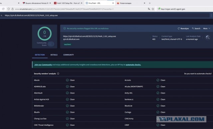
Task: Click the globe icon beside Last Analysis Date
Action: pyautogui.click(x=208, y=37)
